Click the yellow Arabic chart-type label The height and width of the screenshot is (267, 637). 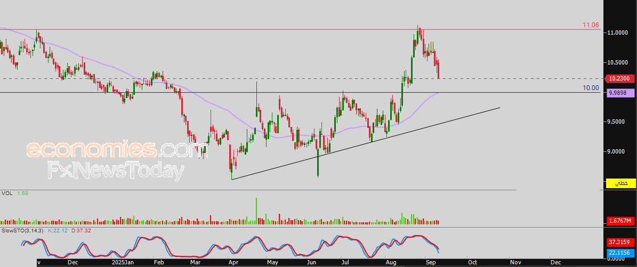[x=621, y=183]
